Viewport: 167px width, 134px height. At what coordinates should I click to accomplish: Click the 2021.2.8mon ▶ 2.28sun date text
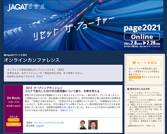tap(142, 43)
